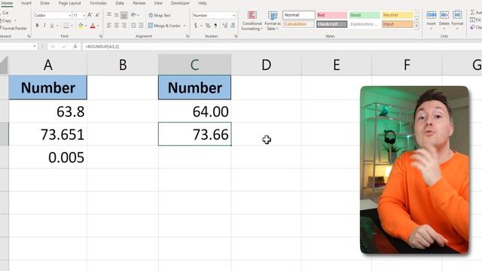Open the Font size dropdown
Viewport: 482px width, 271px height.
click(84, 15)
